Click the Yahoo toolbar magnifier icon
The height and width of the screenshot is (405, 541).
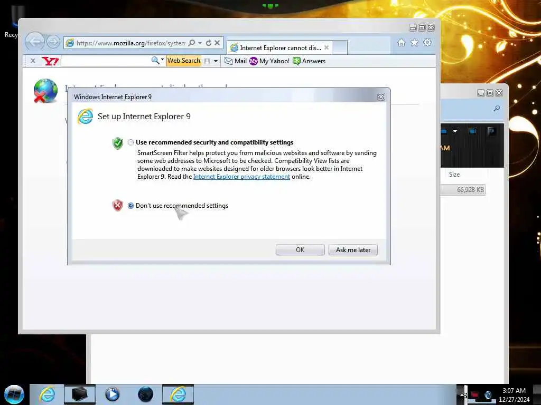155,60
